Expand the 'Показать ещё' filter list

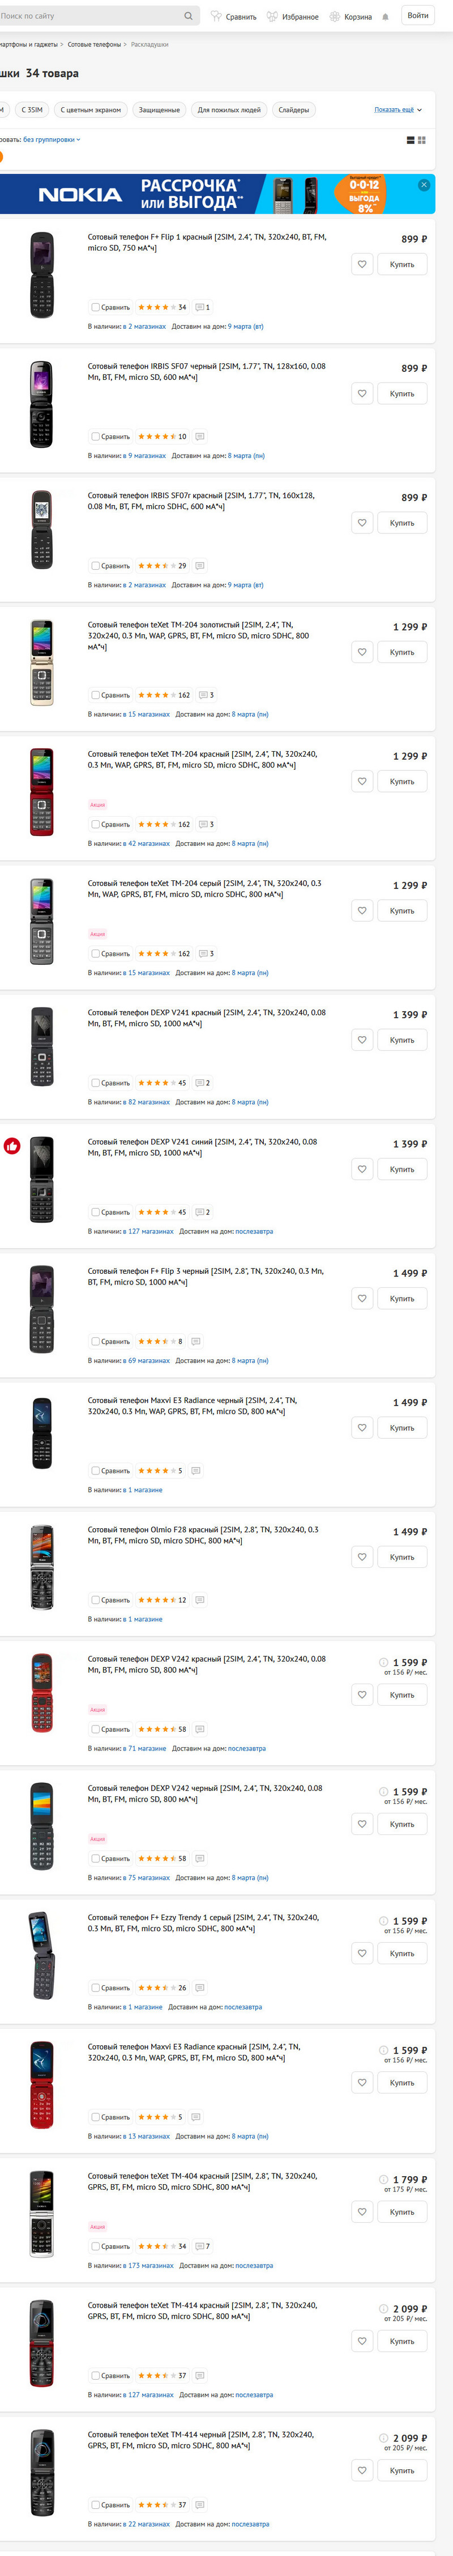[x=398, y=110]
